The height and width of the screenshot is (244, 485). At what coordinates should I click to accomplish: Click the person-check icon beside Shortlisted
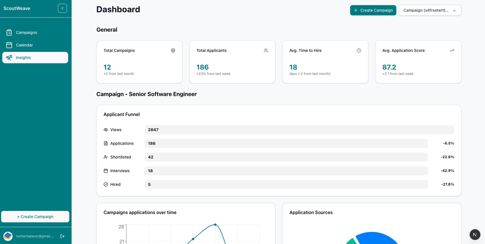coord(106,157)
